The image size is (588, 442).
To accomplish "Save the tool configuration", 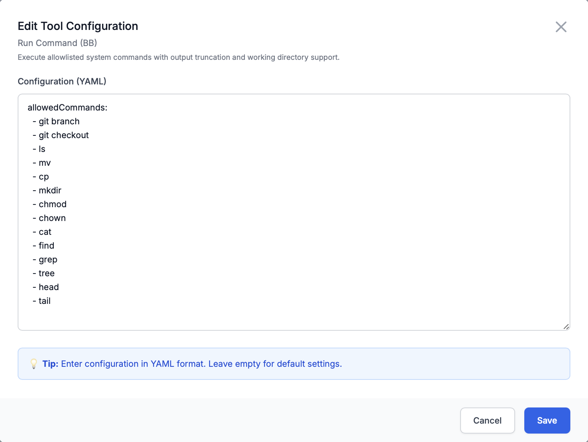I will click(547, 421).
